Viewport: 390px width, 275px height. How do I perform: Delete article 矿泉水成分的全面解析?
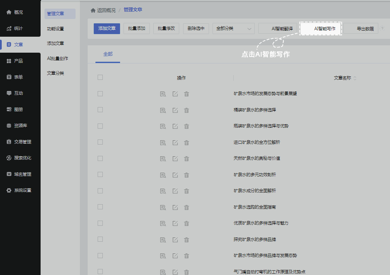(187, 191)
